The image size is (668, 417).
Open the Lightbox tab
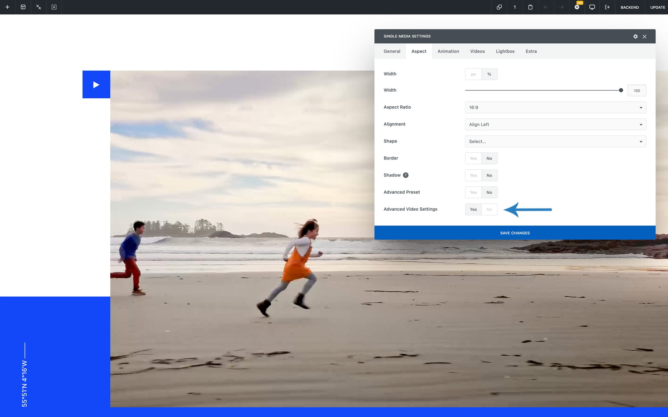click(x=505, y=51)
